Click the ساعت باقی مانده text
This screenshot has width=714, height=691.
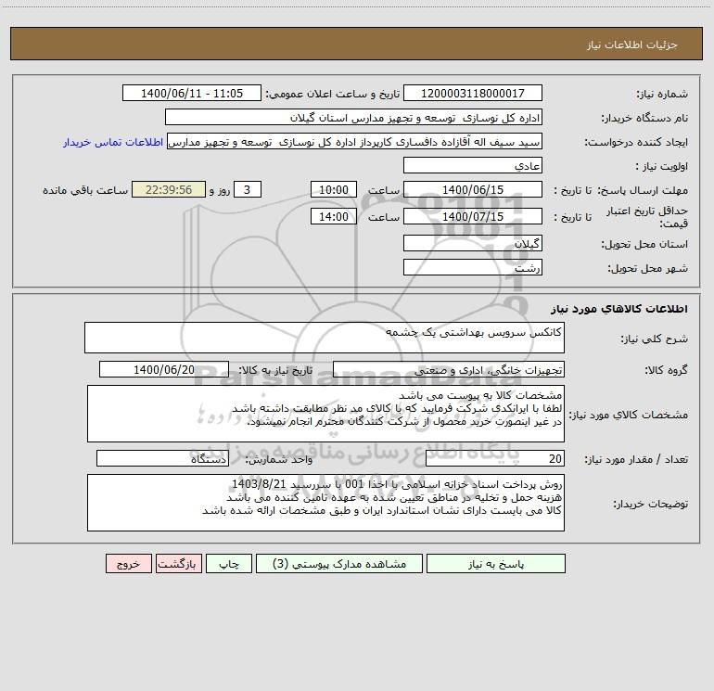point(85,190)
